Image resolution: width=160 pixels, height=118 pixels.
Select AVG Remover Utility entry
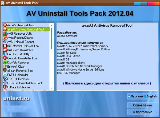(26, 34)
